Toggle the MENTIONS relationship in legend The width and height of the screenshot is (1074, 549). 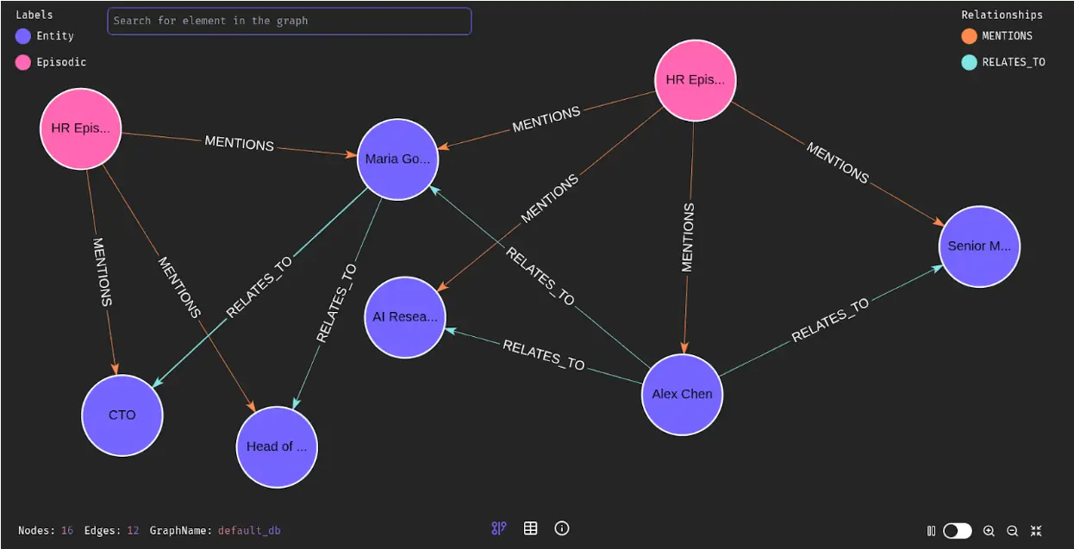click(996, 36)
